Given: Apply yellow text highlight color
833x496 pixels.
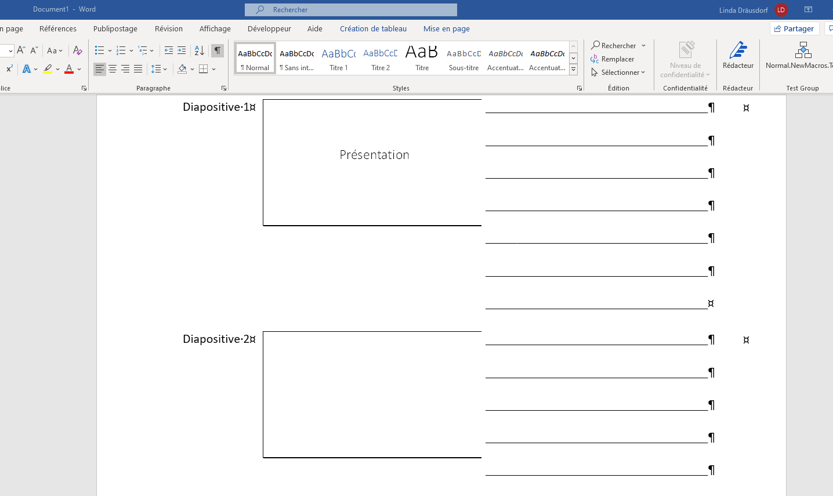Looking at the screenshot, I should tap(48, 69).
